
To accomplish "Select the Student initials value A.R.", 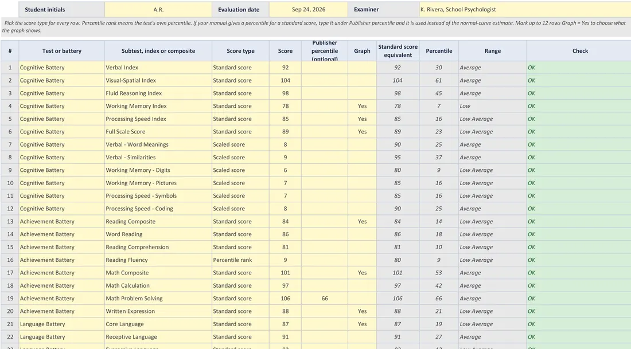I will tap(158, 9).
